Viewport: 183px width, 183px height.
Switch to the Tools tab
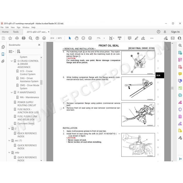[x=16, y=32]
